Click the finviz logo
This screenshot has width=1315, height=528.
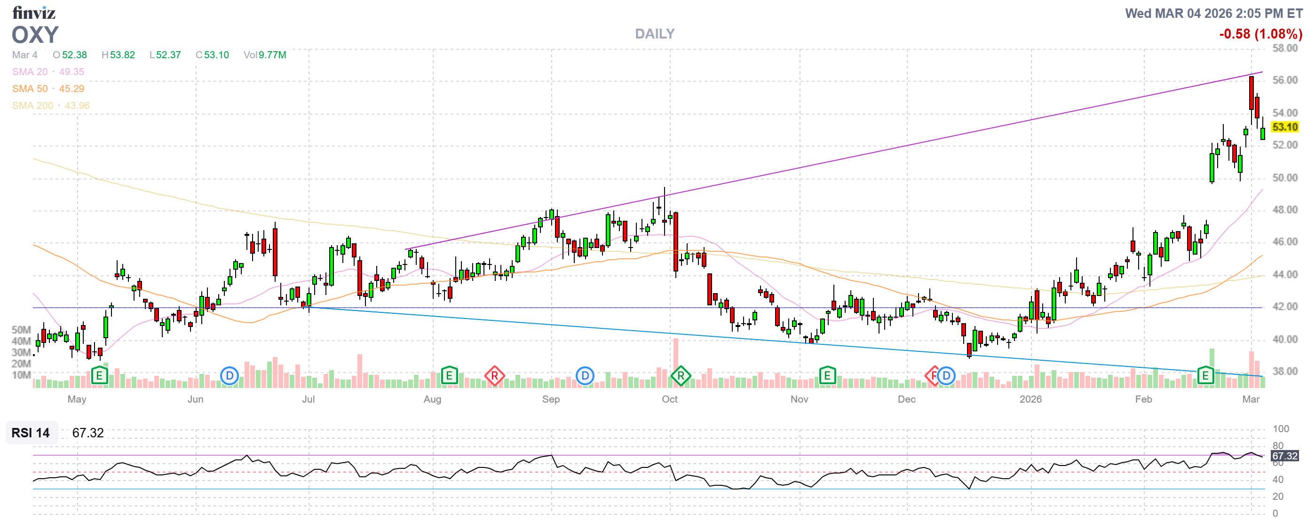click(34, 12)
